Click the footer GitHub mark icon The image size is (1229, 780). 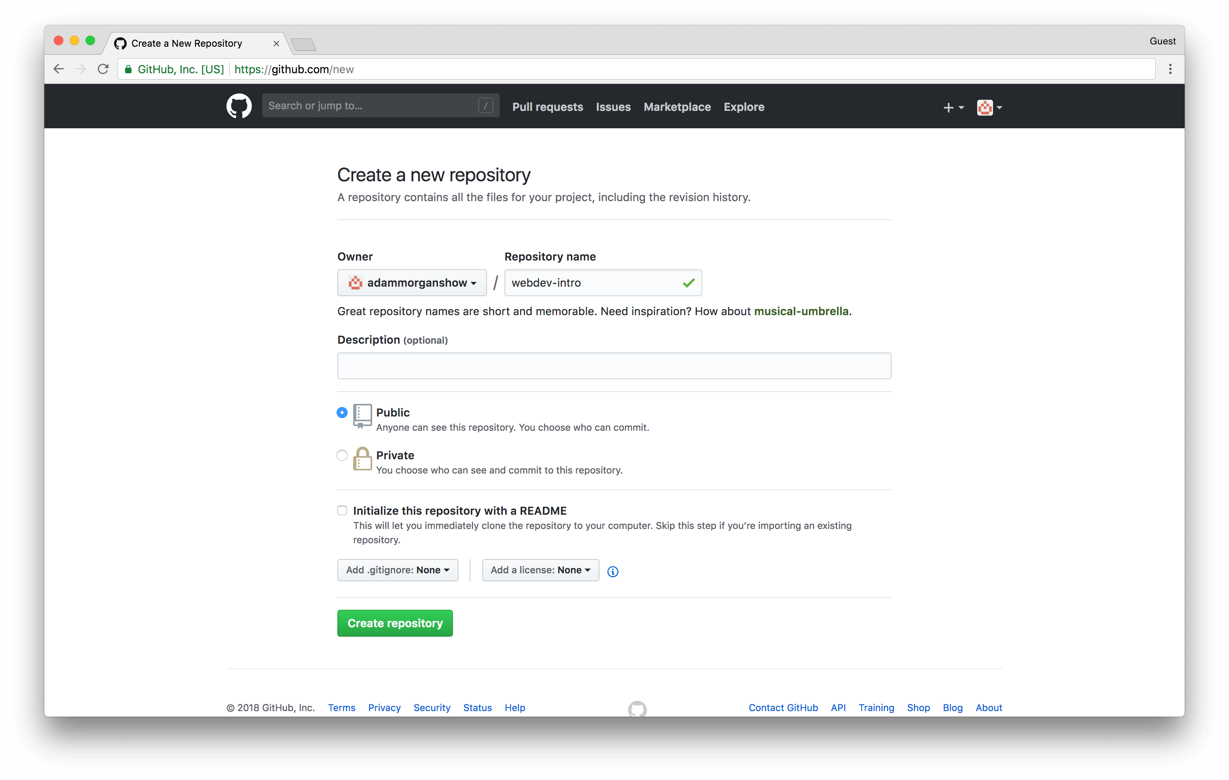(637, 709)
